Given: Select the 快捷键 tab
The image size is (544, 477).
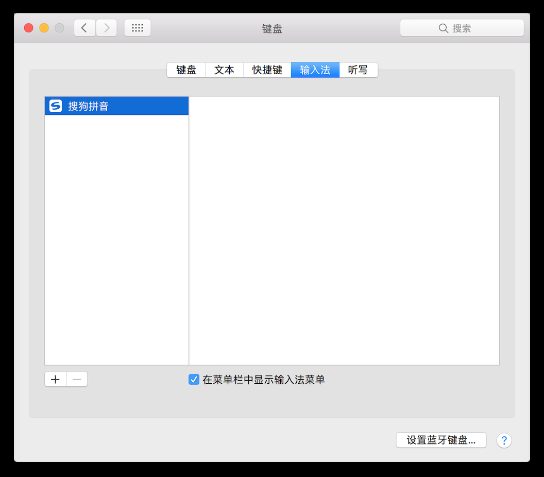Looking at the screenshot, I should [267, 70].
